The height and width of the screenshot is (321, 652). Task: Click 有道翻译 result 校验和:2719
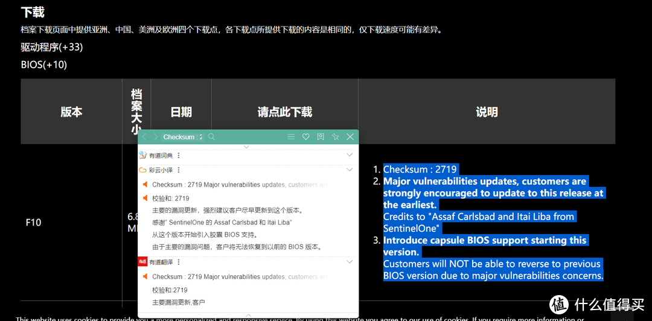(x=170, y=290)
